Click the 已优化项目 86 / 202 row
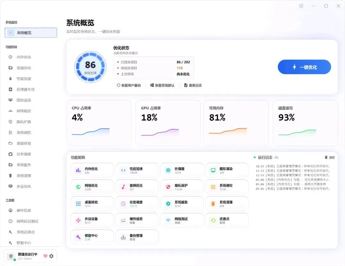The width and height of the screenshot is (345, 266). click(154, 62)
